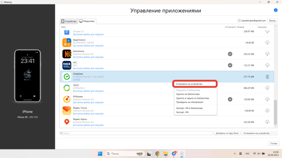Click the scroll-down arrow of the app list

pos(275,127)
